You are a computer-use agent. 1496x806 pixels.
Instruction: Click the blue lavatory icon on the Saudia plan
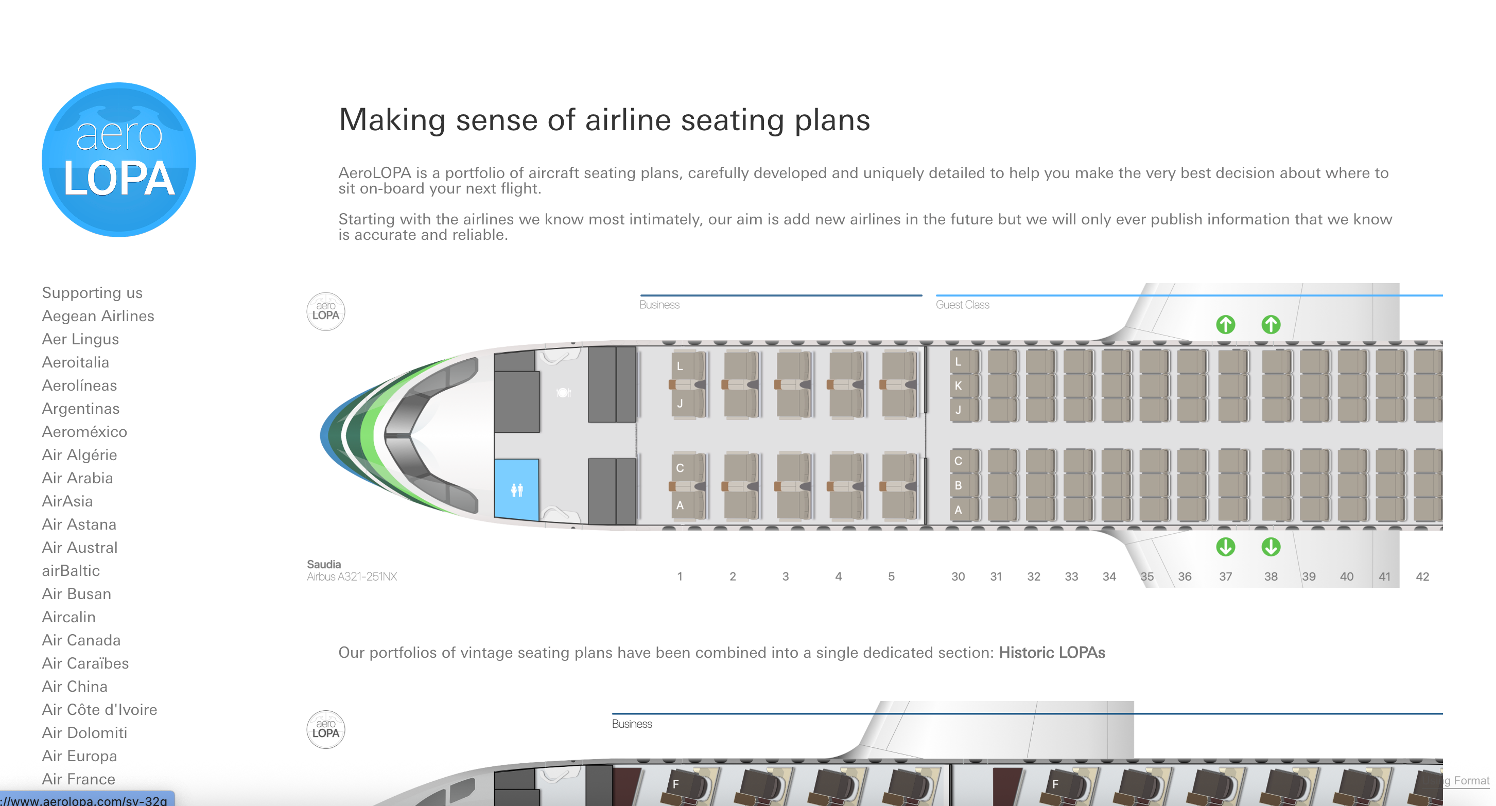[x=516, y=489]
